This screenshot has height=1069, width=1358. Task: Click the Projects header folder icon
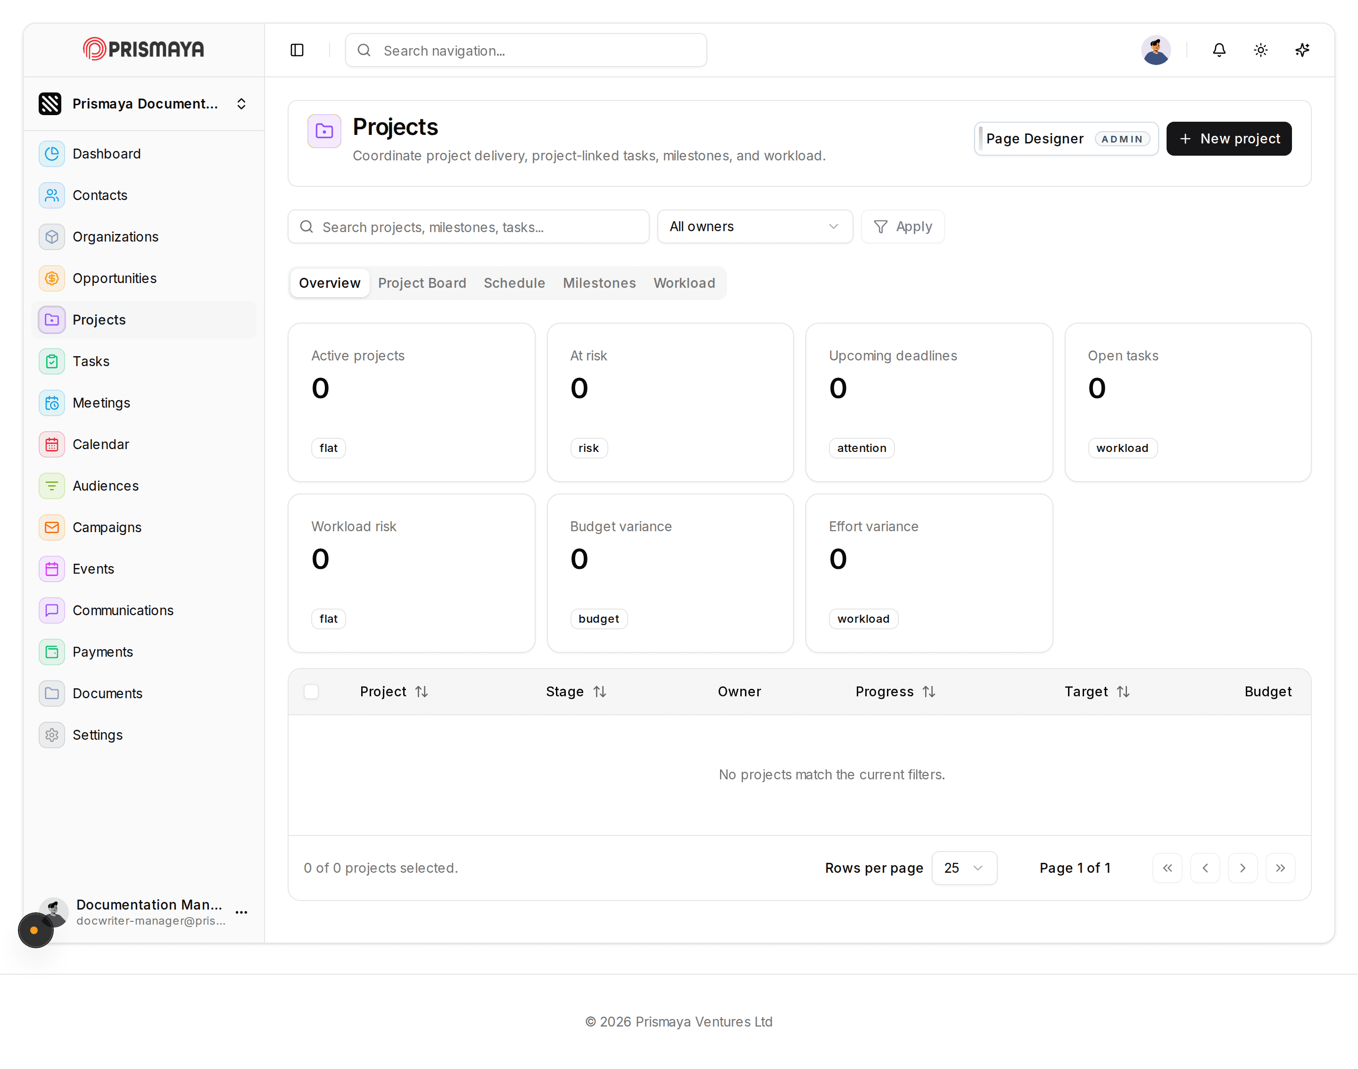(x=324, y=131)
